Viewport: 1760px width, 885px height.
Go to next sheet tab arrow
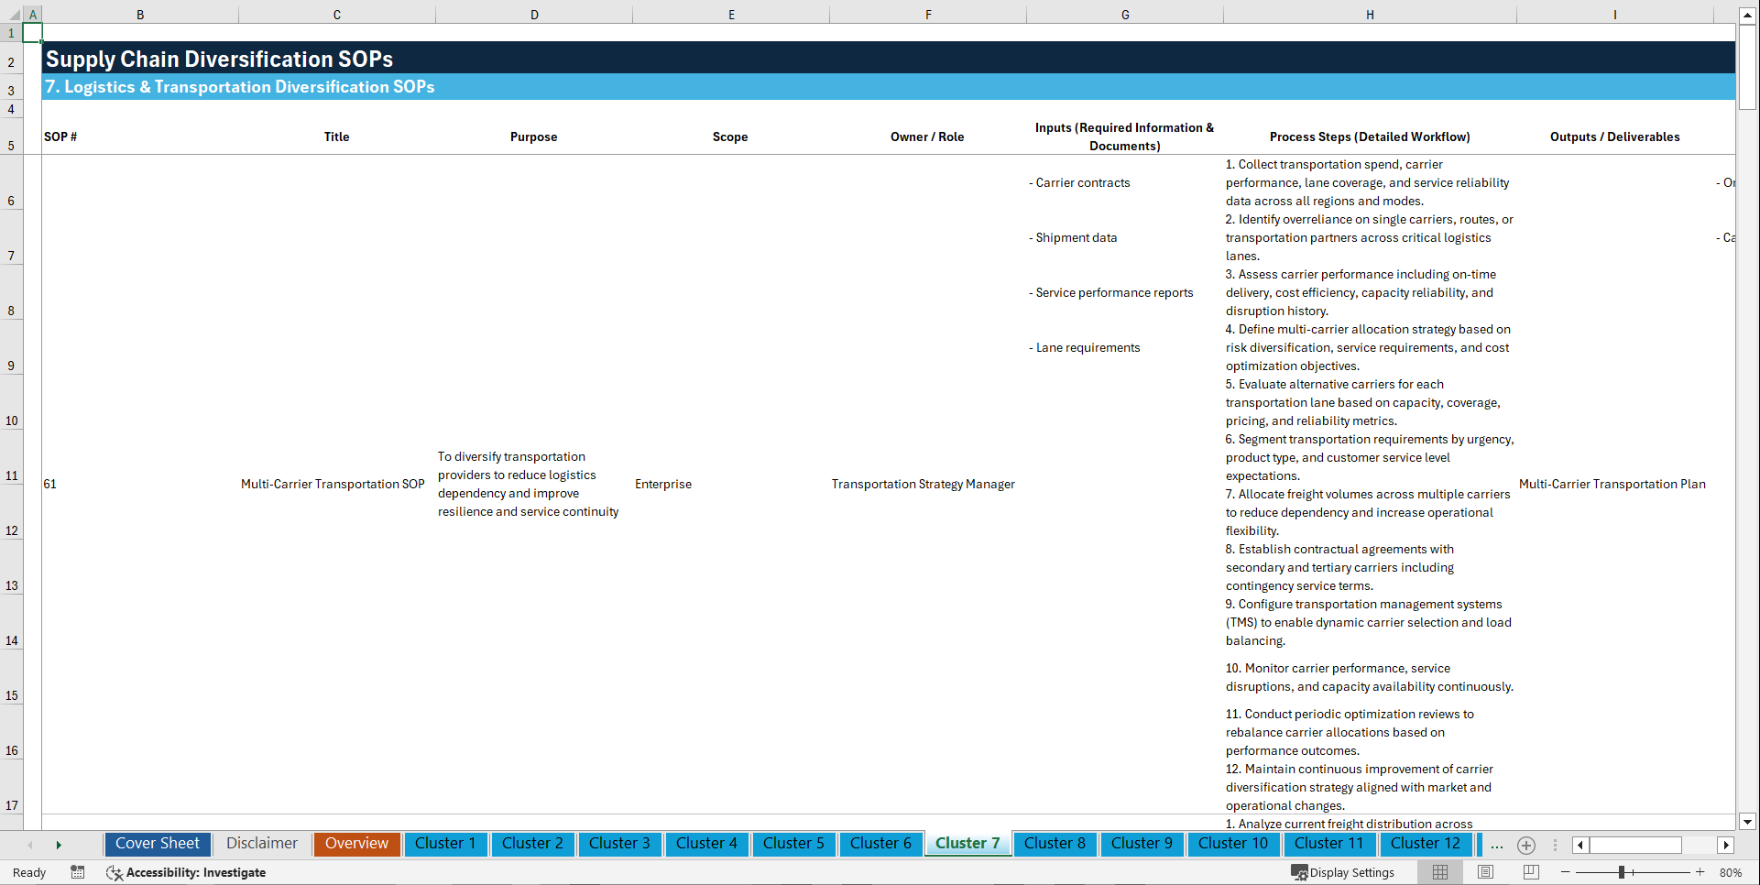click(59, 845)
